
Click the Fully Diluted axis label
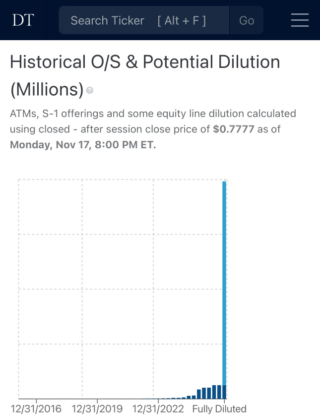pos(219,409)
